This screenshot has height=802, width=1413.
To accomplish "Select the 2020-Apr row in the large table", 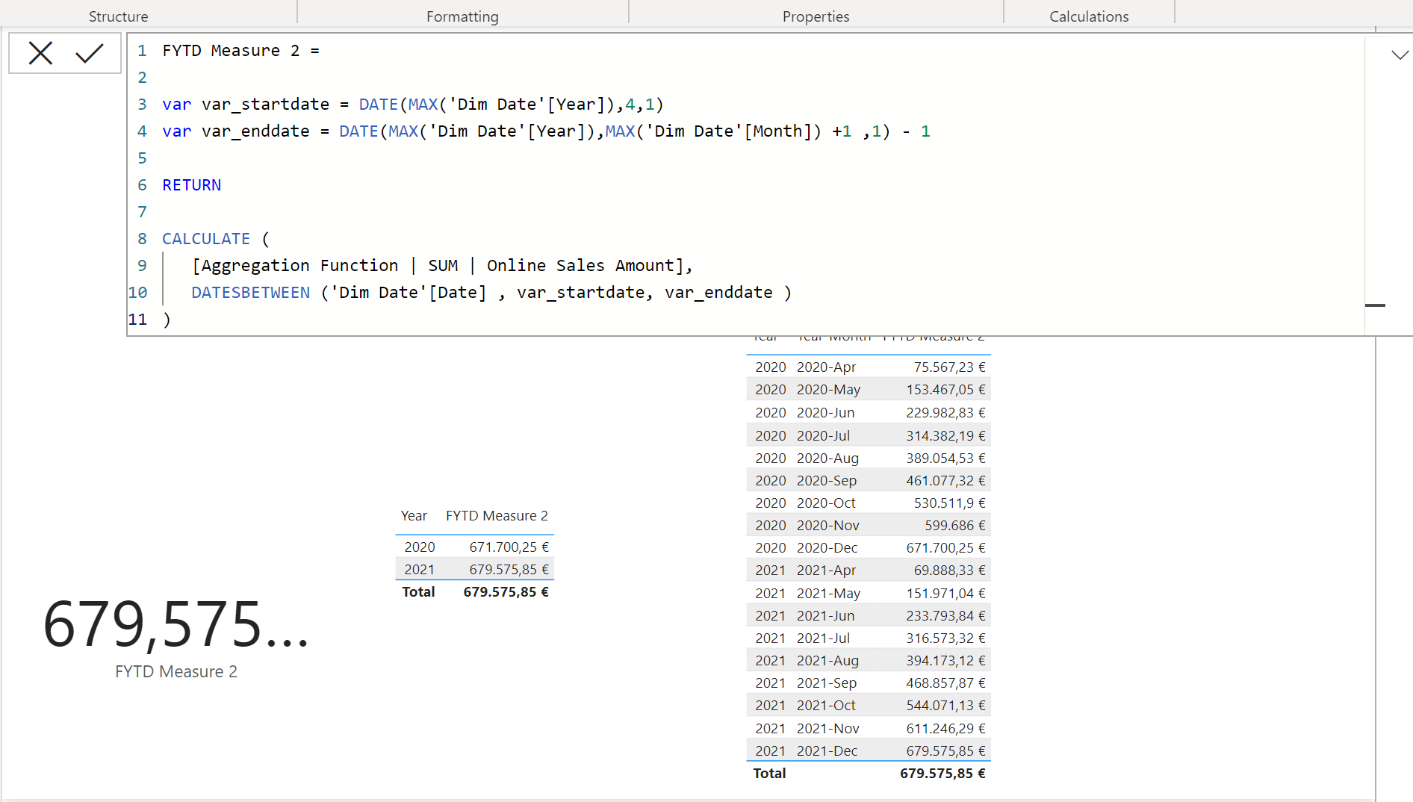I will pyautogui.click(x=869, y=367).
